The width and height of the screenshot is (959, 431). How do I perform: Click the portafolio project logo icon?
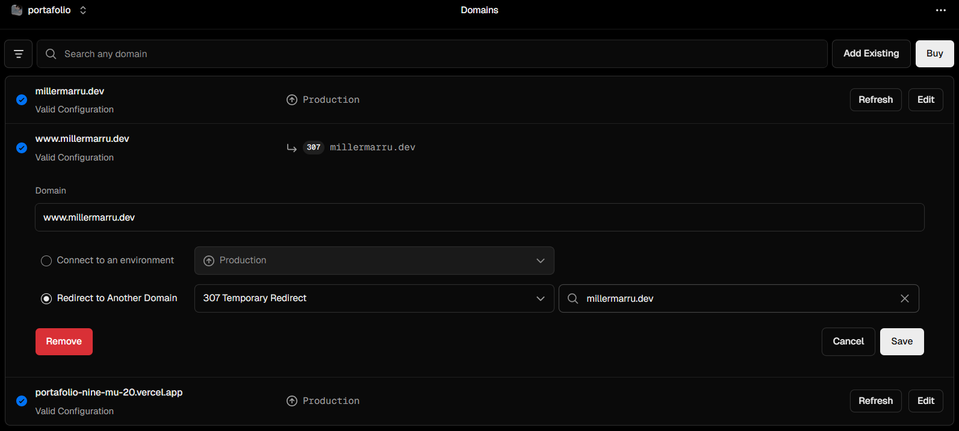[x=17, y=10]
